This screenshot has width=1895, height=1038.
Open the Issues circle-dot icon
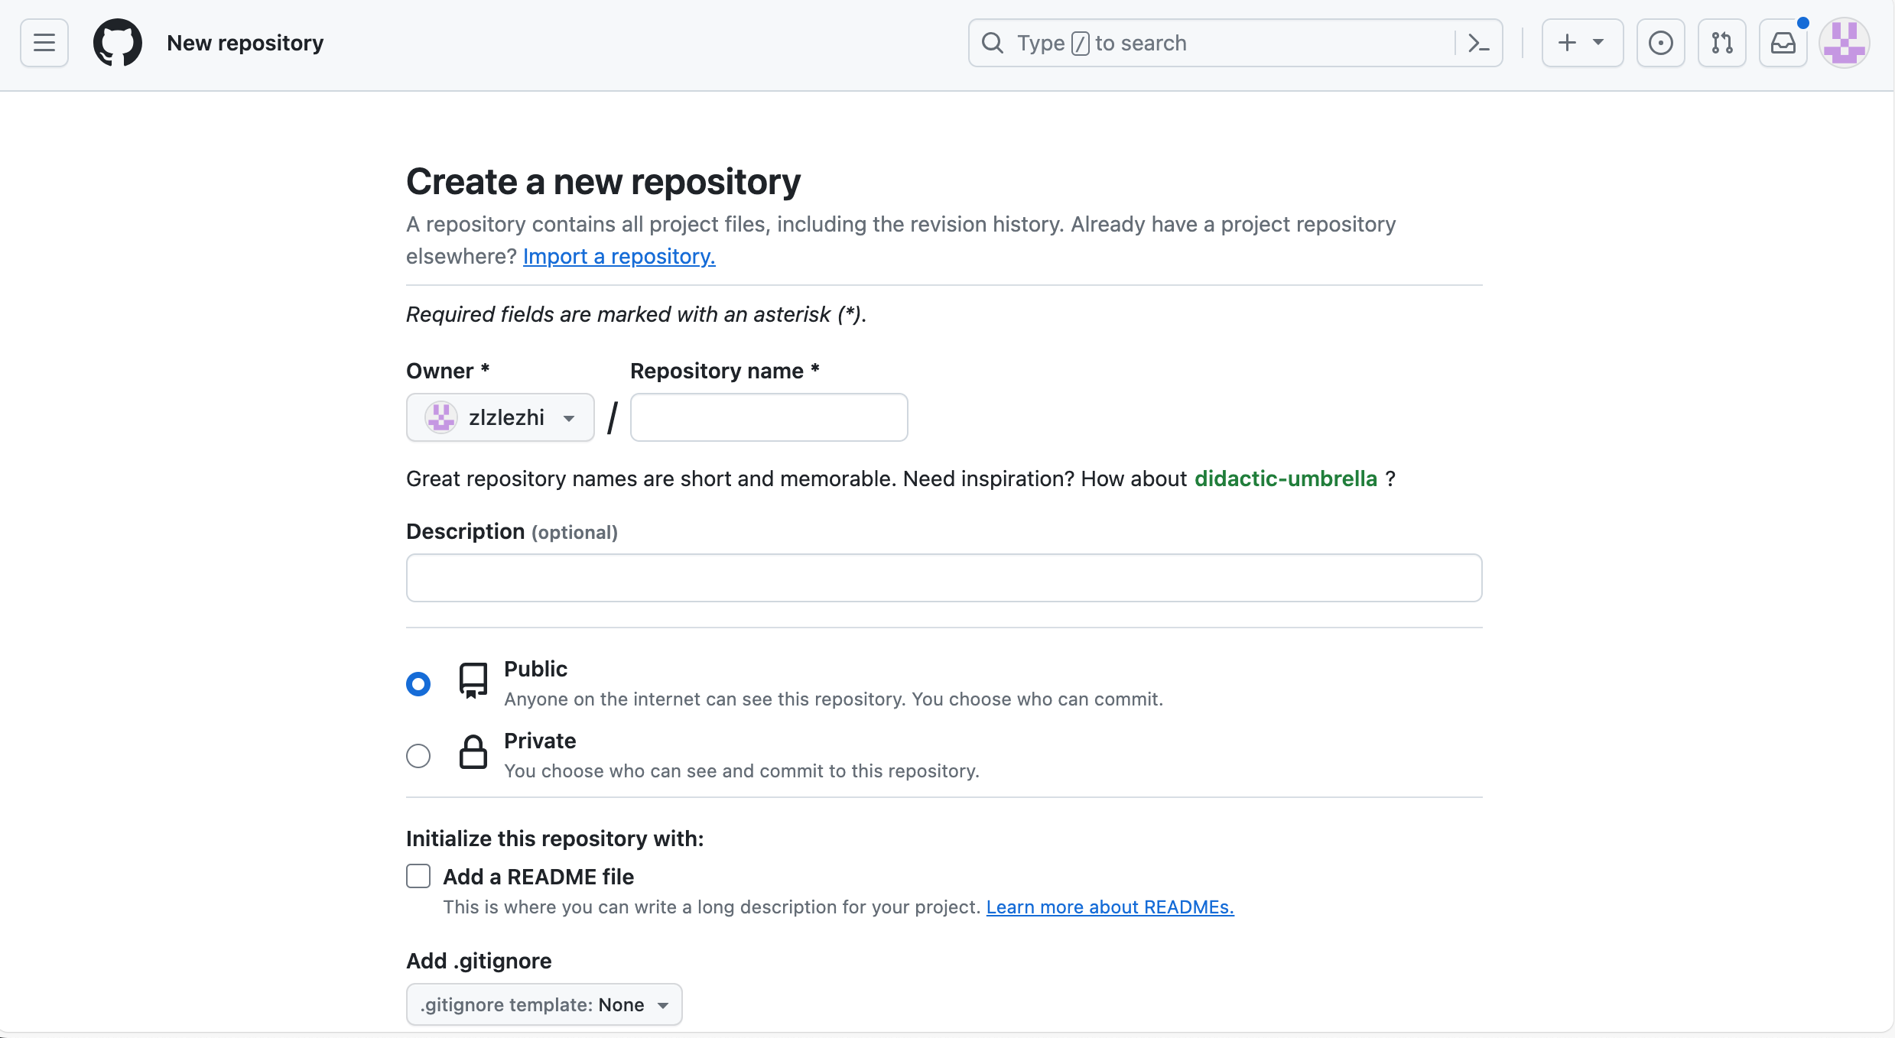(x=1660, y=43)
